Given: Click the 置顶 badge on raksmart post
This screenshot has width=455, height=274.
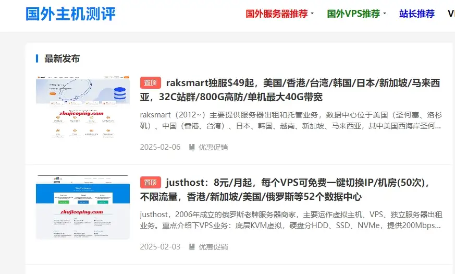Looking at the screenshot, I should (150, 83).
